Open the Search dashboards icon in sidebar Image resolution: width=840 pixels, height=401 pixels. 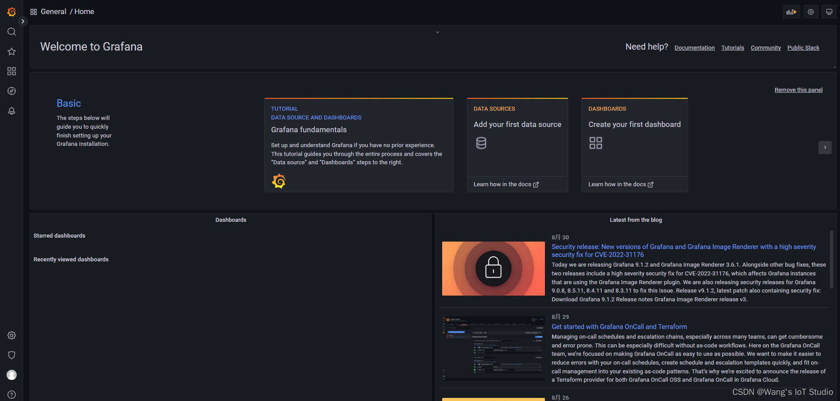(11, 32)
